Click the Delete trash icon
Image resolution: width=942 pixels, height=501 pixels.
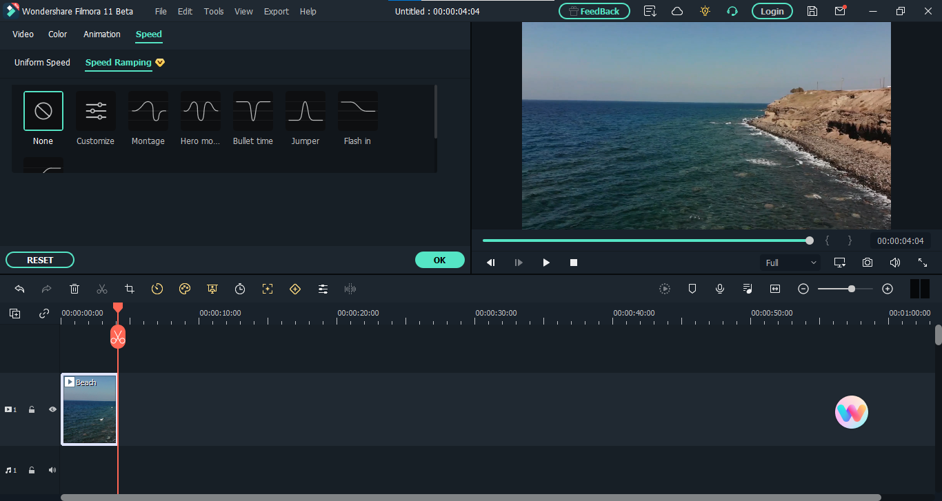tap(74, 289)
